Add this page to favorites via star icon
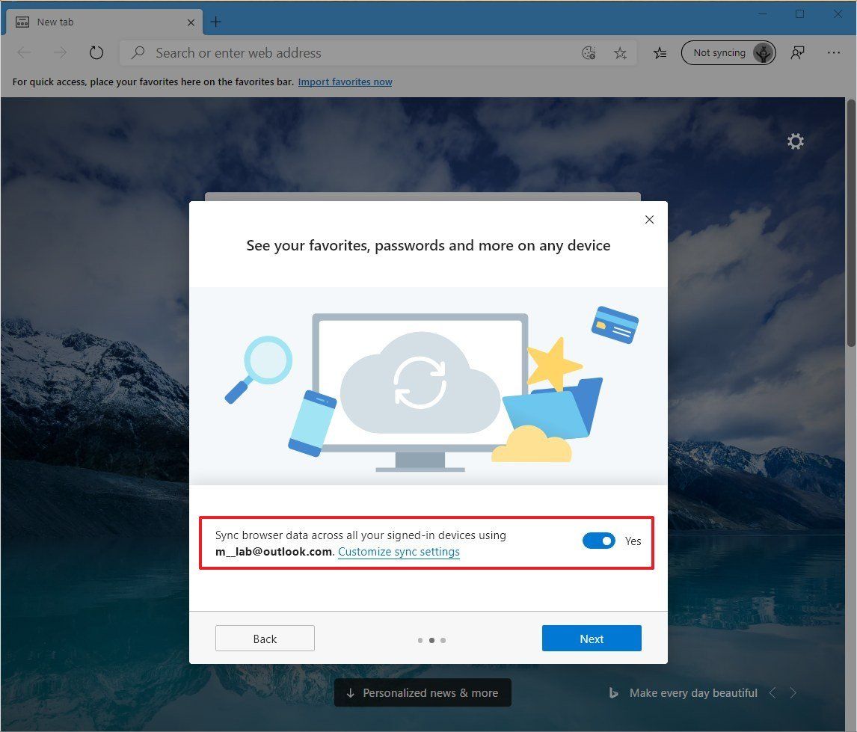The height and width of the screenshot is (732, 857). click(620, 52)
